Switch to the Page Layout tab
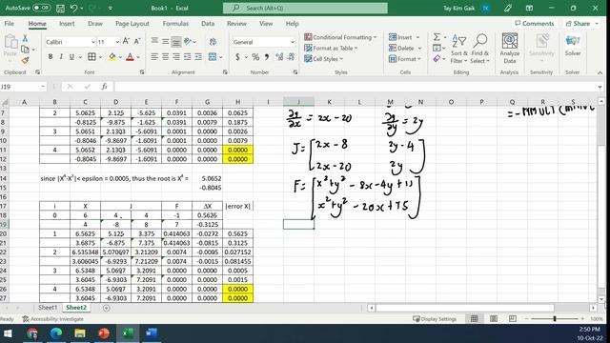Screen dimensions: 610x343 132,23
